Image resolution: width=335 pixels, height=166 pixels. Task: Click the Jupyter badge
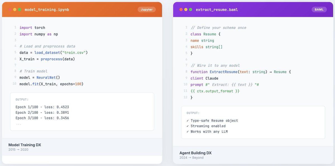[x=147, y=10]
